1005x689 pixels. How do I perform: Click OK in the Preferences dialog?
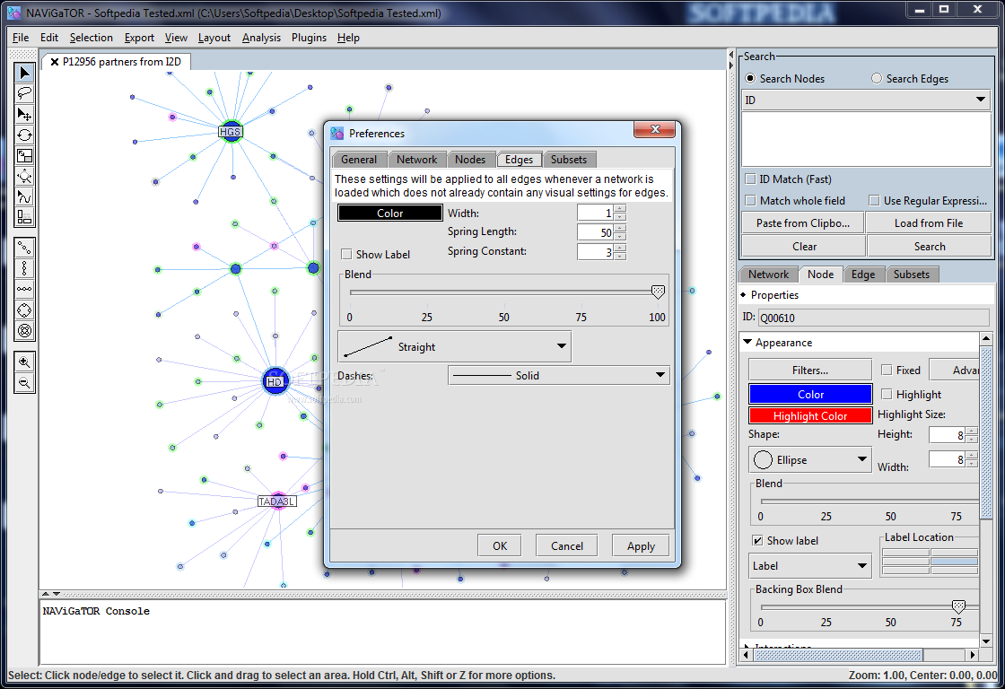pyautogui.click(x=499, y=545)
